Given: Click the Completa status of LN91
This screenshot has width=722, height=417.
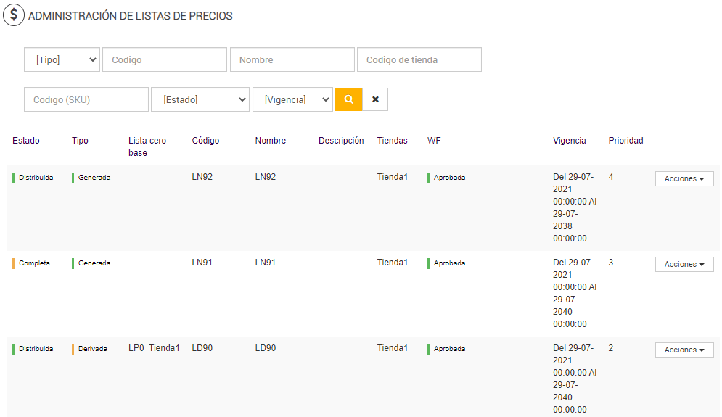Looking at the screenshot, I should (34, 263).
